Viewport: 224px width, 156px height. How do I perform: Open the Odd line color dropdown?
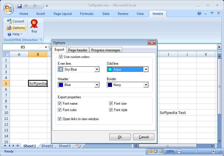[x=146, y=69]
